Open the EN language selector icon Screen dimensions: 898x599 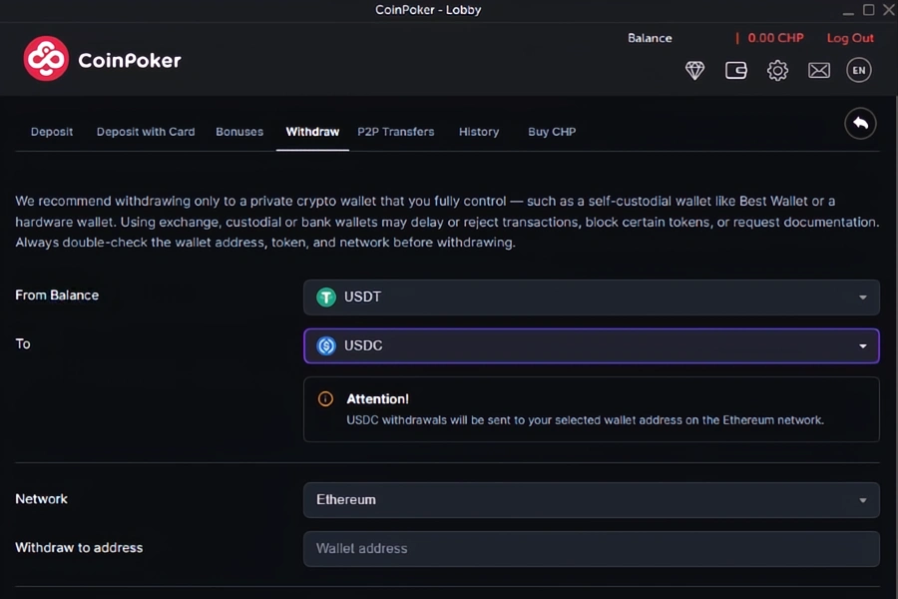click(x=858, y=70)
